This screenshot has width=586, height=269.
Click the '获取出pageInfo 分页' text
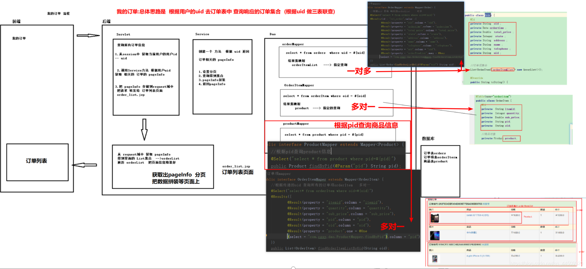[179, 175]
